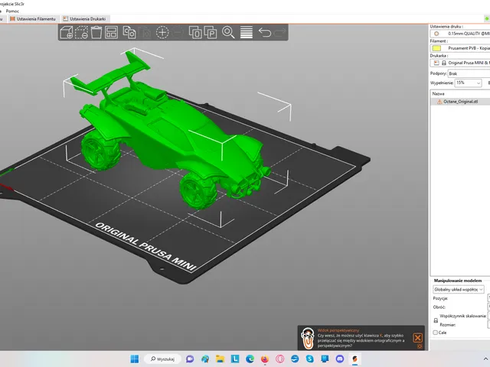Open Firefox from the taskbar
This screenshot has height=367, width=490.
coord(265,359)
